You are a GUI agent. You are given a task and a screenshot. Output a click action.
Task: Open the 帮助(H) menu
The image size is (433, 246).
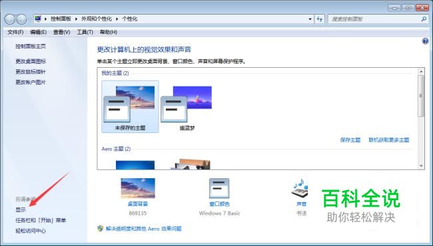[x=109, y=32]
